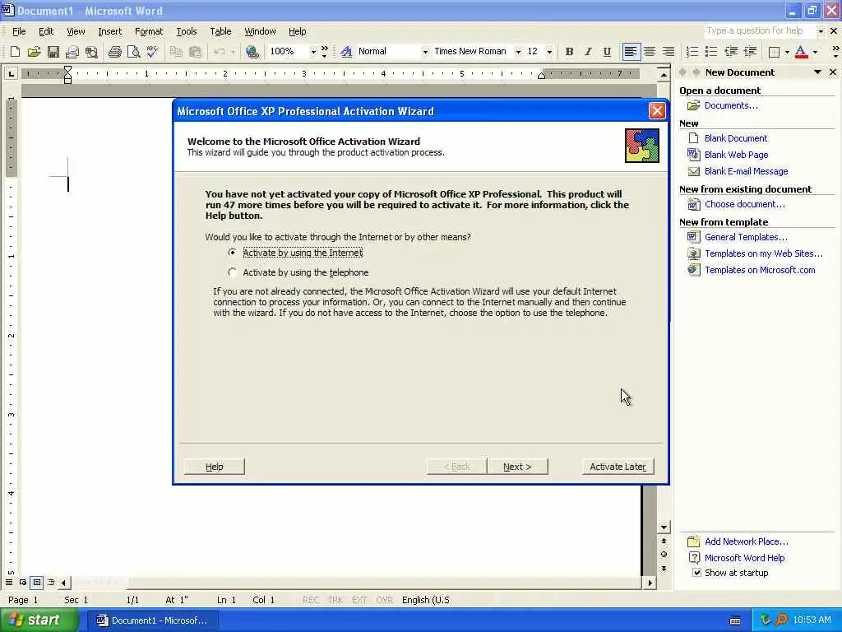Click the right indent marker on ruler
Screen dimensions: 842x632
click(x=541, y=76)
